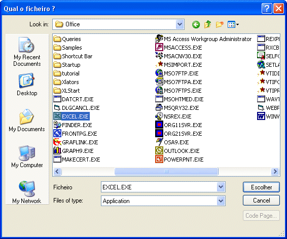
Task: Select MSO7FTPS.EXE file
Action: tap(178, 91)
